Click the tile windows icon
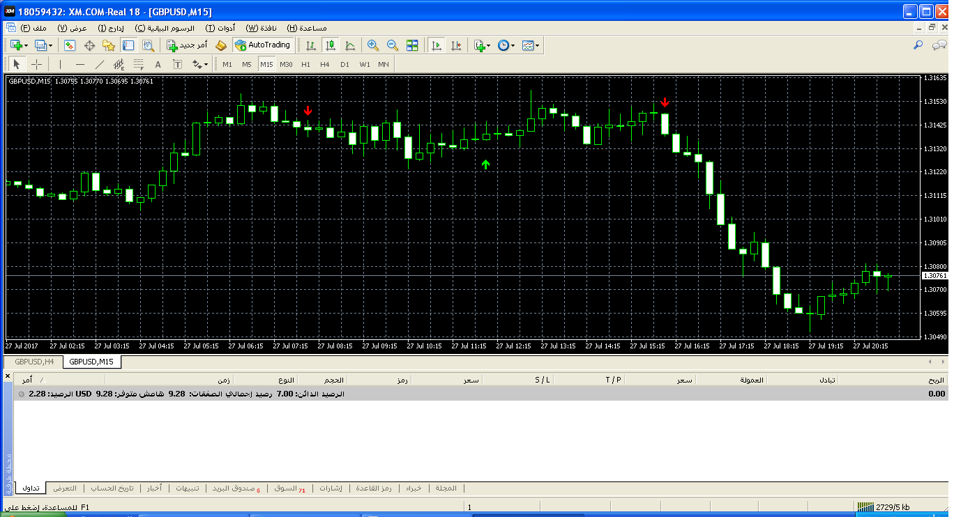954x517 pixels. [x=412, y=45]
